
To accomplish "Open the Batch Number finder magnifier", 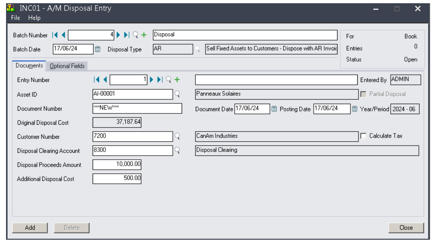I will 135,35.
